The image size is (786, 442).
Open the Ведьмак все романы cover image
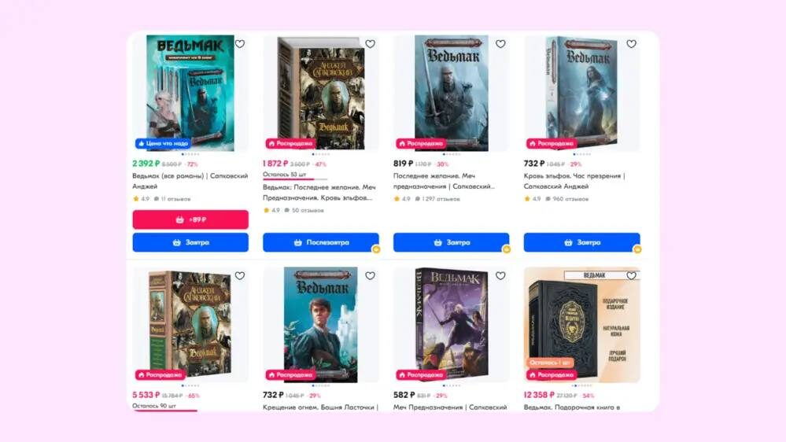(190, 93)
